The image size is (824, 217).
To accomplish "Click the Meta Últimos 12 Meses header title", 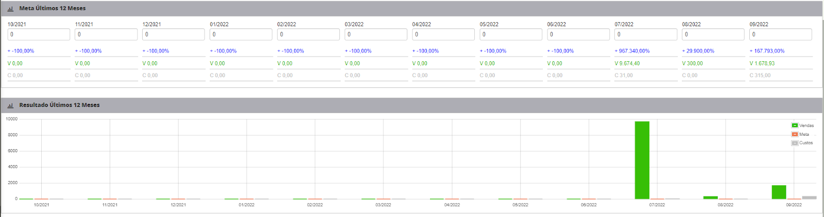I will (53, 8).
